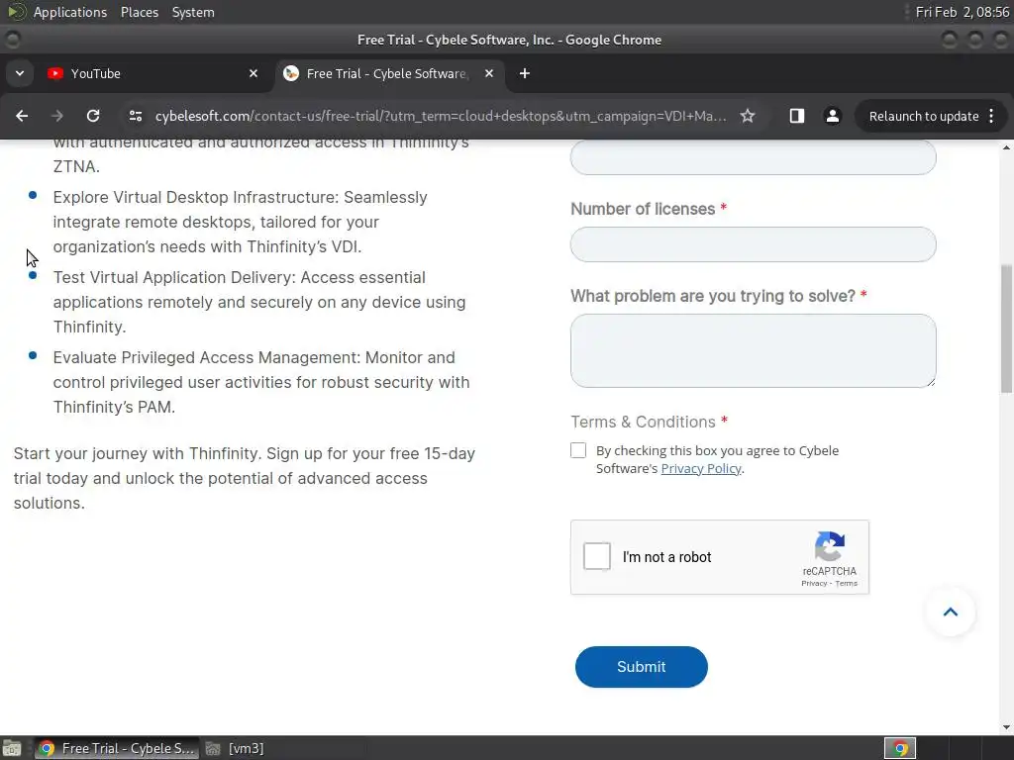The height and width of the screenshot is (760, 1014).
Task: Open the vm3 taskbar item
Action: (x=235, y=748)
